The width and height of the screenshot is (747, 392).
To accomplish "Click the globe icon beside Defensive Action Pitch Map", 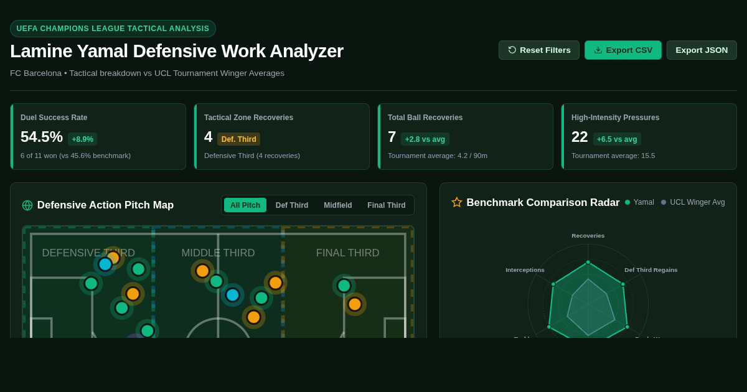I will [x=27, y=205].
